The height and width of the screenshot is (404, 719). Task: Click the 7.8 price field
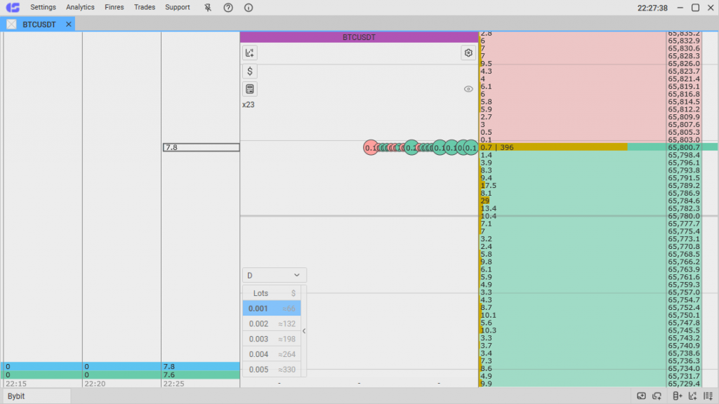pyautogui.click(x=200, y=147)
